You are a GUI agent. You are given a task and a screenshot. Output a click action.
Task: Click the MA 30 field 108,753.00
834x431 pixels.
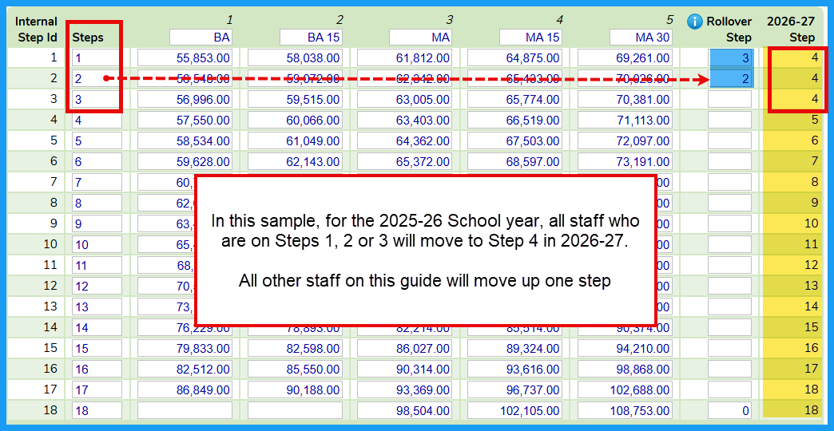[x=625, y=410]
